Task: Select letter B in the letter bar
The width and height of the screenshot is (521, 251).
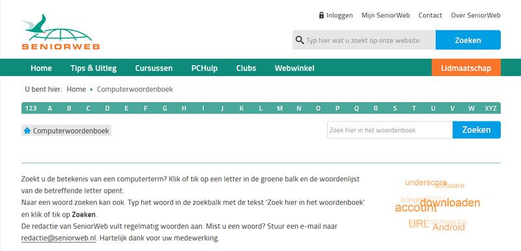Action: point(69,109)
